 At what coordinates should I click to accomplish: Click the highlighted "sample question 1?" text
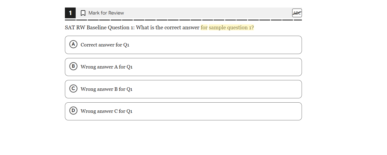(231, 27)
